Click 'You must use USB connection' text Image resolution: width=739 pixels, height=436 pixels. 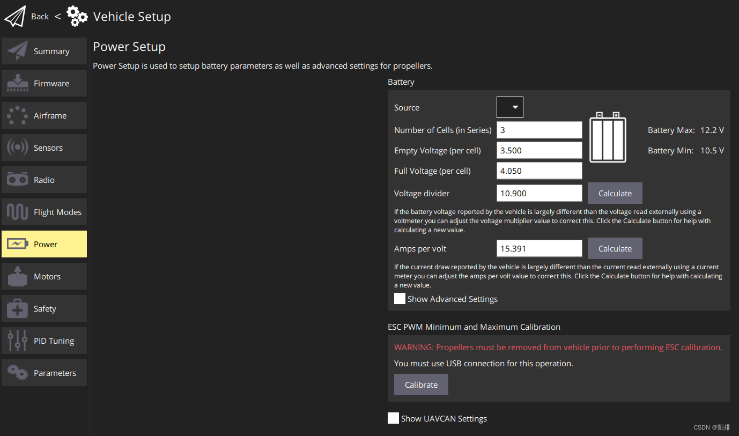click(x=484, y=363)
